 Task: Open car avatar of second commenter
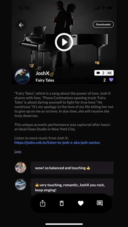point(21,185)
